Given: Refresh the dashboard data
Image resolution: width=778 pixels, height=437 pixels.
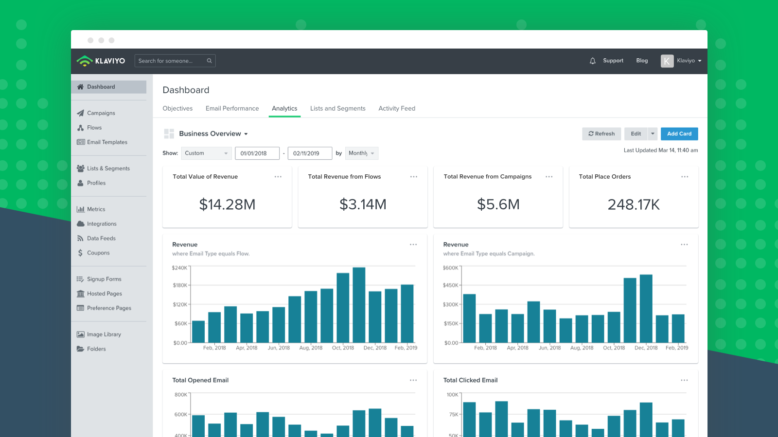Looking at the screenshot, I should tap(601, 134).
